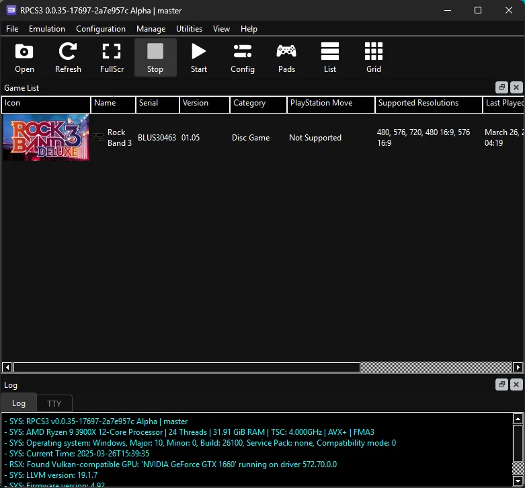Sort by Last Played column header
This screenshot has width=525, height=488.
[x=503, y=104]
